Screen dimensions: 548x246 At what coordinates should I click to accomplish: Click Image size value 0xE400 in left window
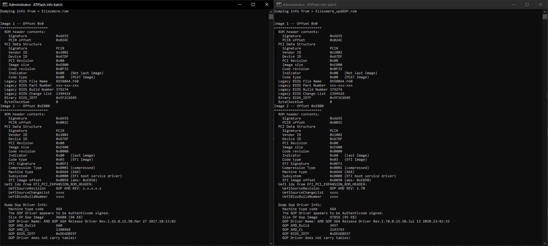coord(62,147)
